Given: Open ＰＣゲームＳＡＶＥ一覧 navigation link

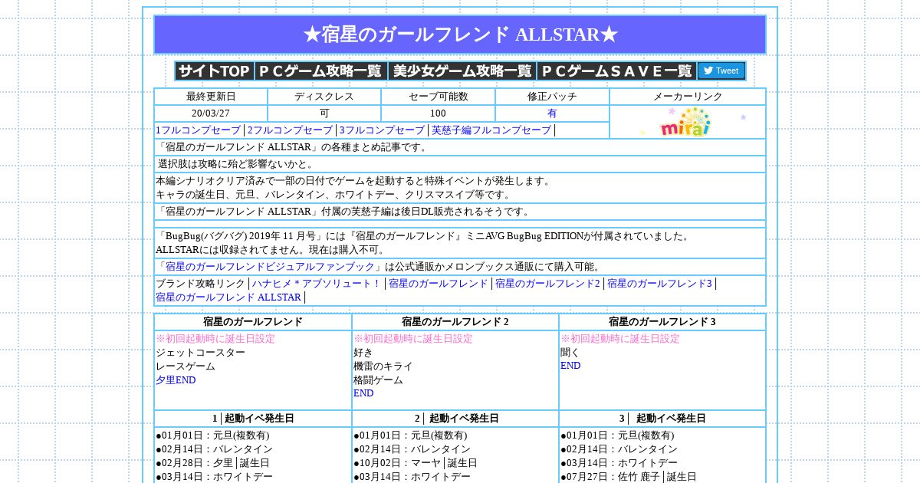Looking at the screenshot, I should pos(616,71).
